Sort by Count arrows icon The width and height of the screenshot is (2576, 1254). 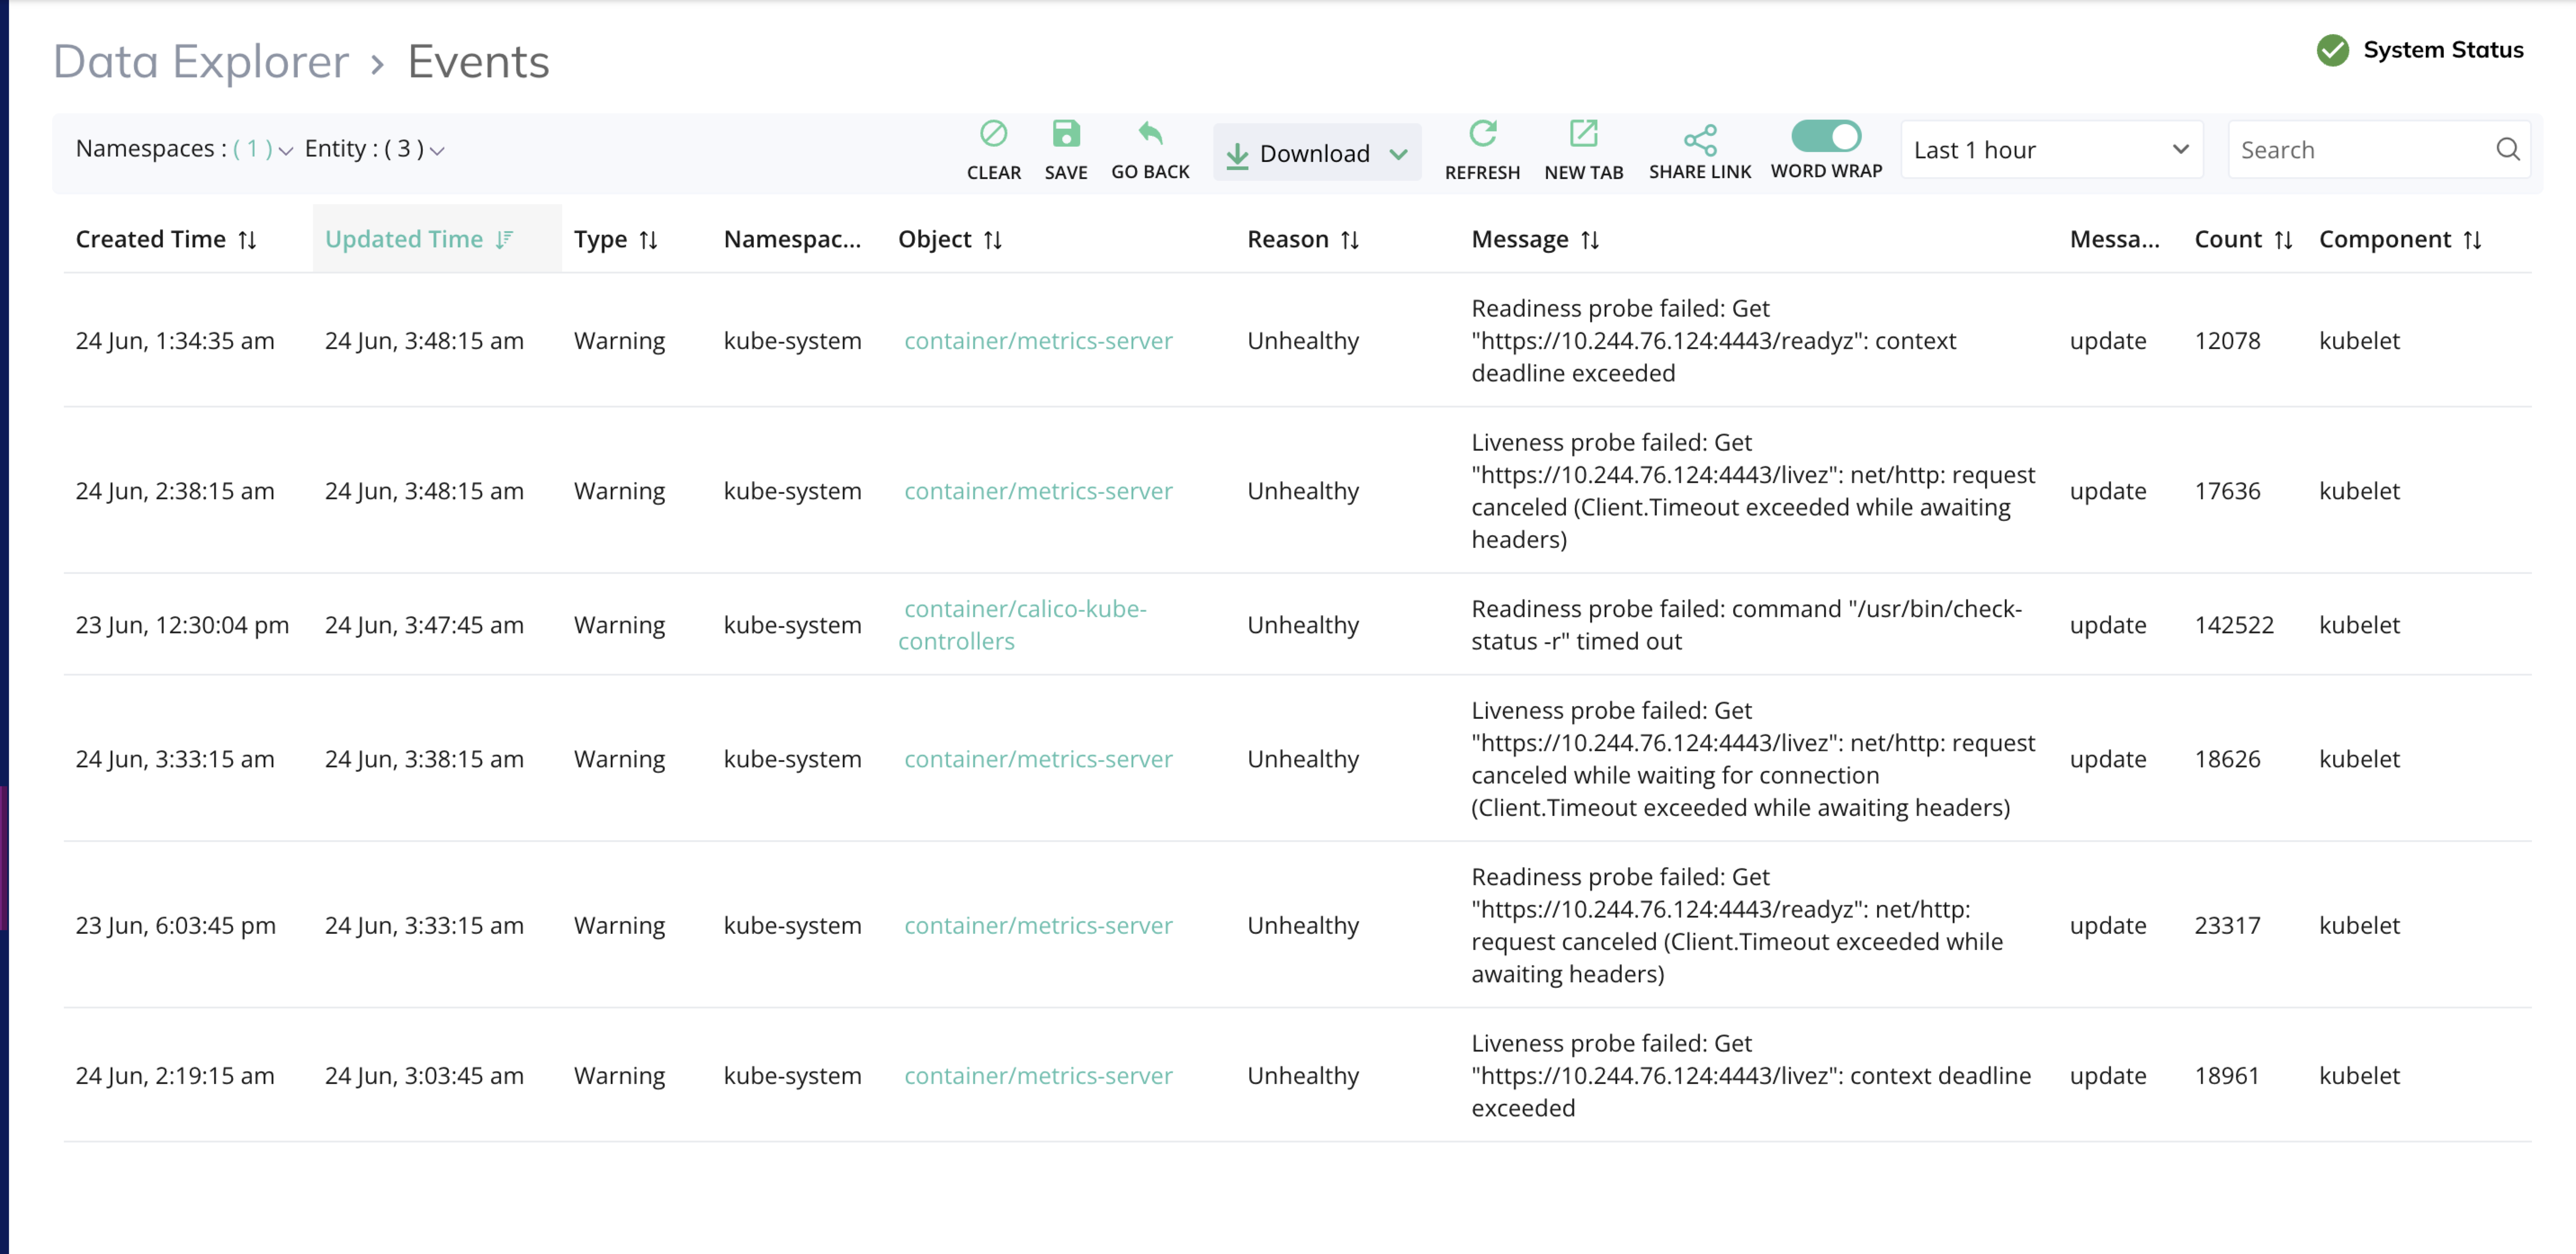2282,240
